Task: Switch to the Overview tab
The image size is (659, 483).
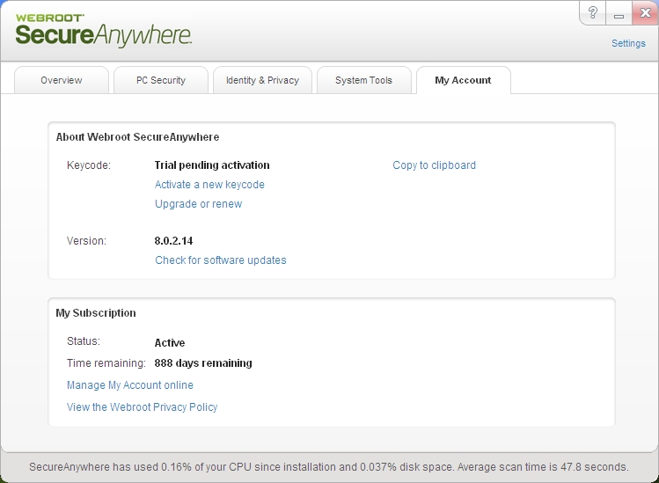Action: [62, 80]
